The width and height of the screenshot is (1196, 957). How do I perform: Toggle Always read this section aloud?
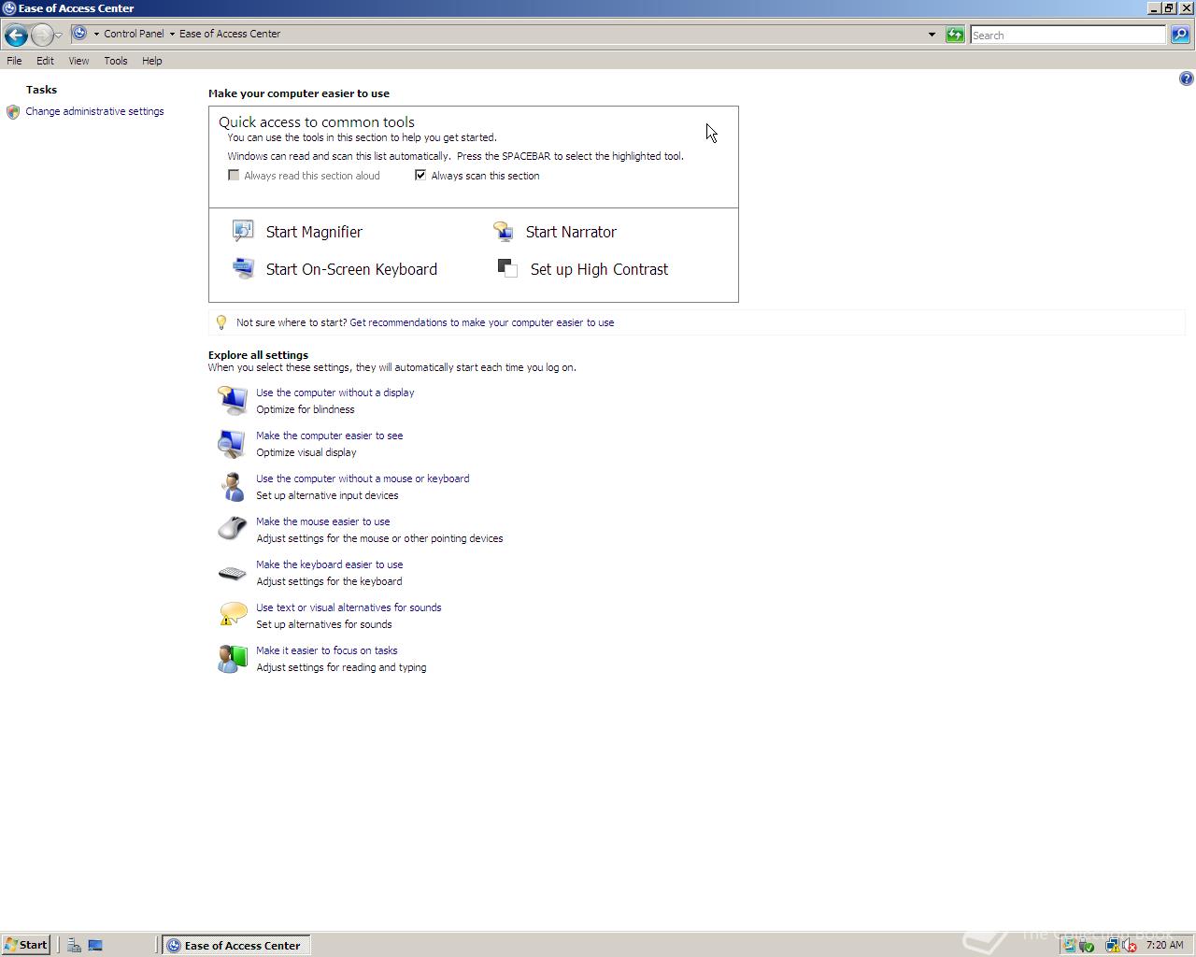(x=234, y=175)
